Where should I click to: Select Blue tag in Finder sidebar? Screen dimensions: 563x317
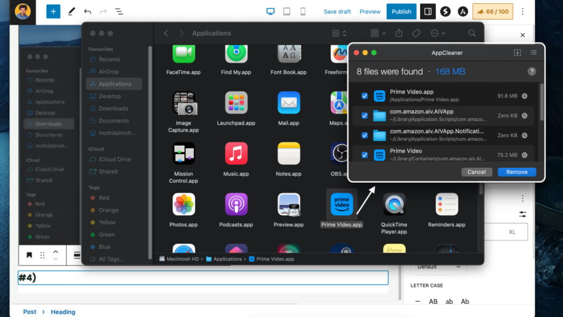[104, 247]
